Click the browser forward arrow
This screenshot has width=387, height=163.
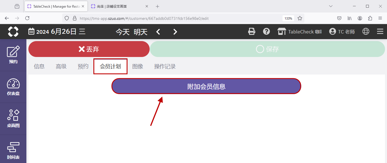coord(17,18)
